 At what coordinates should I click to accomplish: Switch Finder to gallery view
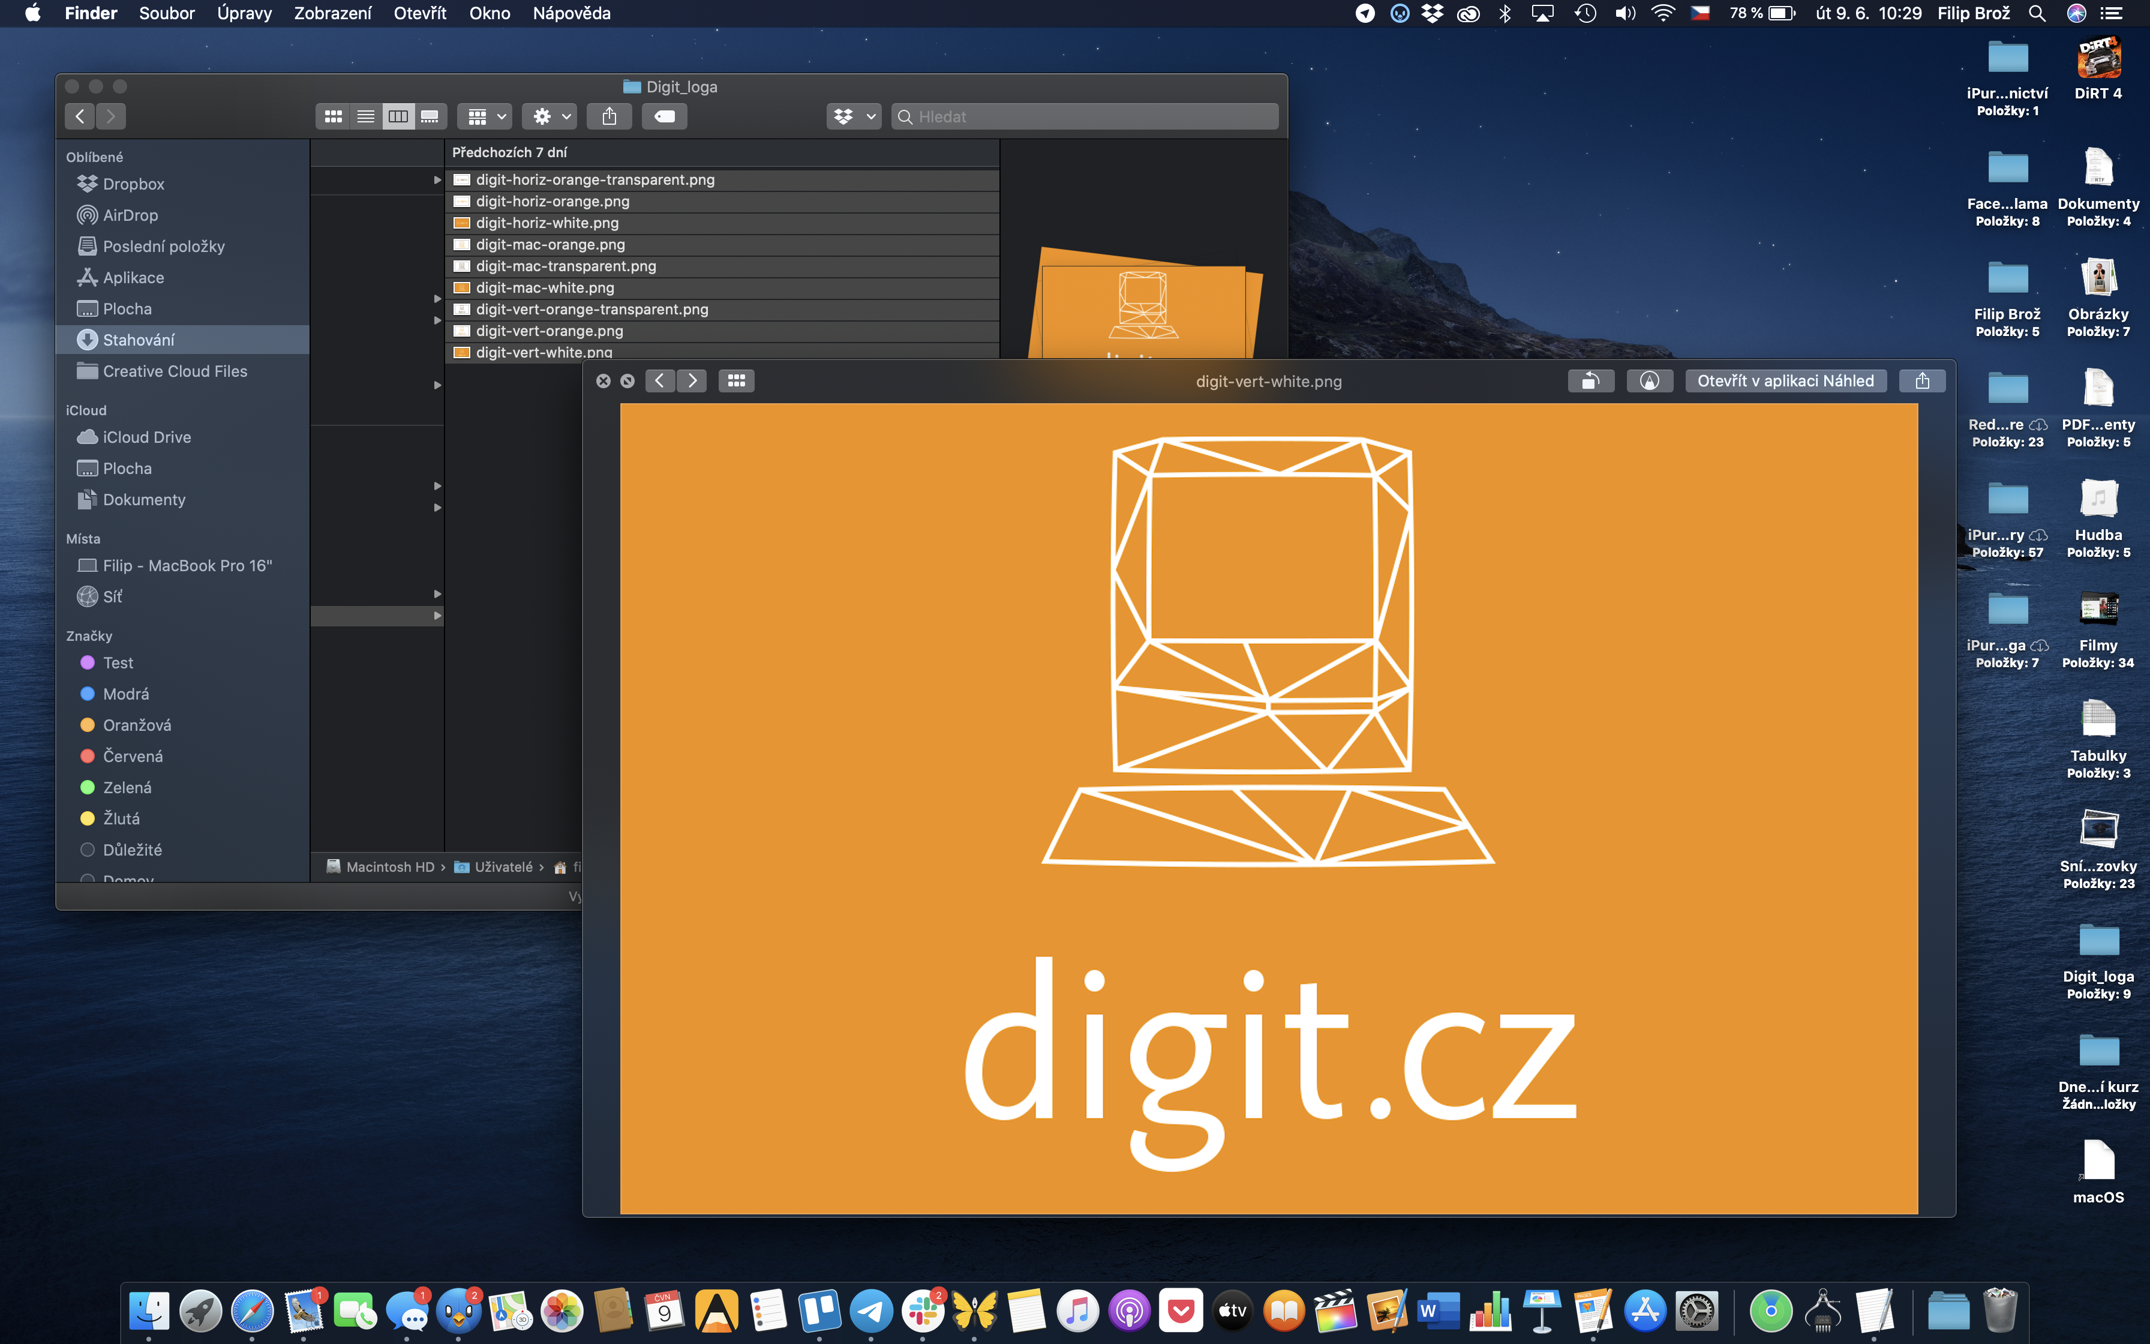(430, 116)
